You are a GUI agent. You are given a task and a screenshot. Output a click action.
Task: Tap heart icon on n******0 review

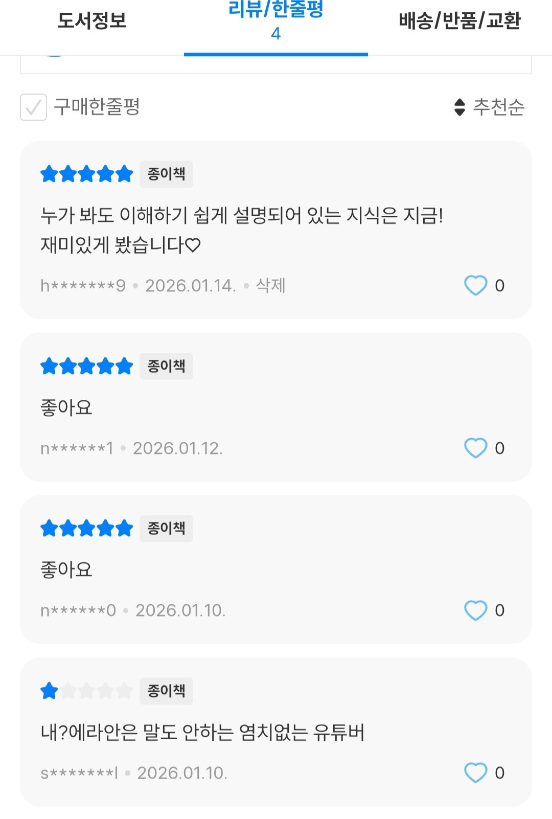click(x=475, y=610)
